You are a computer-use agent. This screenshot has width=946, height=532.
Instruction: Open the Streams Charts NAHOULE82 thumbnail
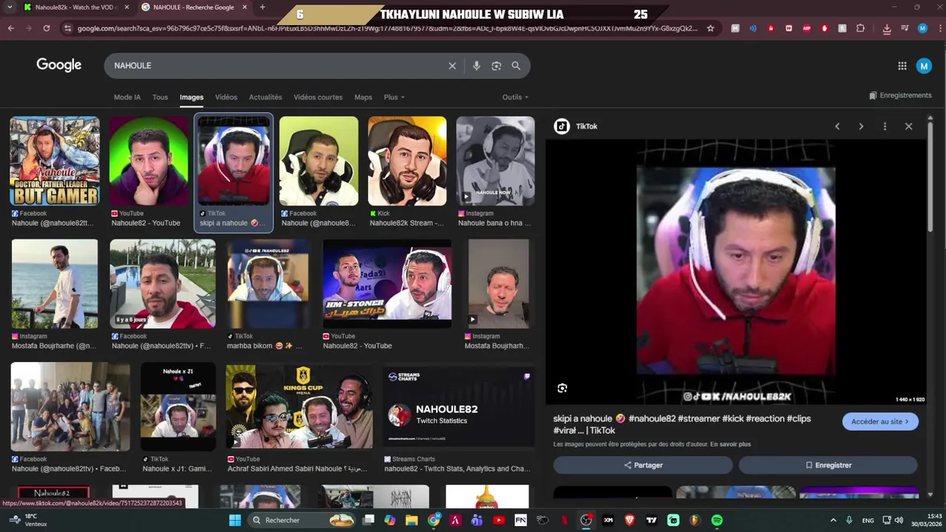point(458,406)
